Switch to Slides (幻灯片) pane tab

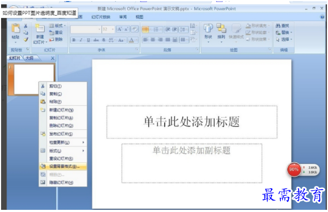(15, 58)
